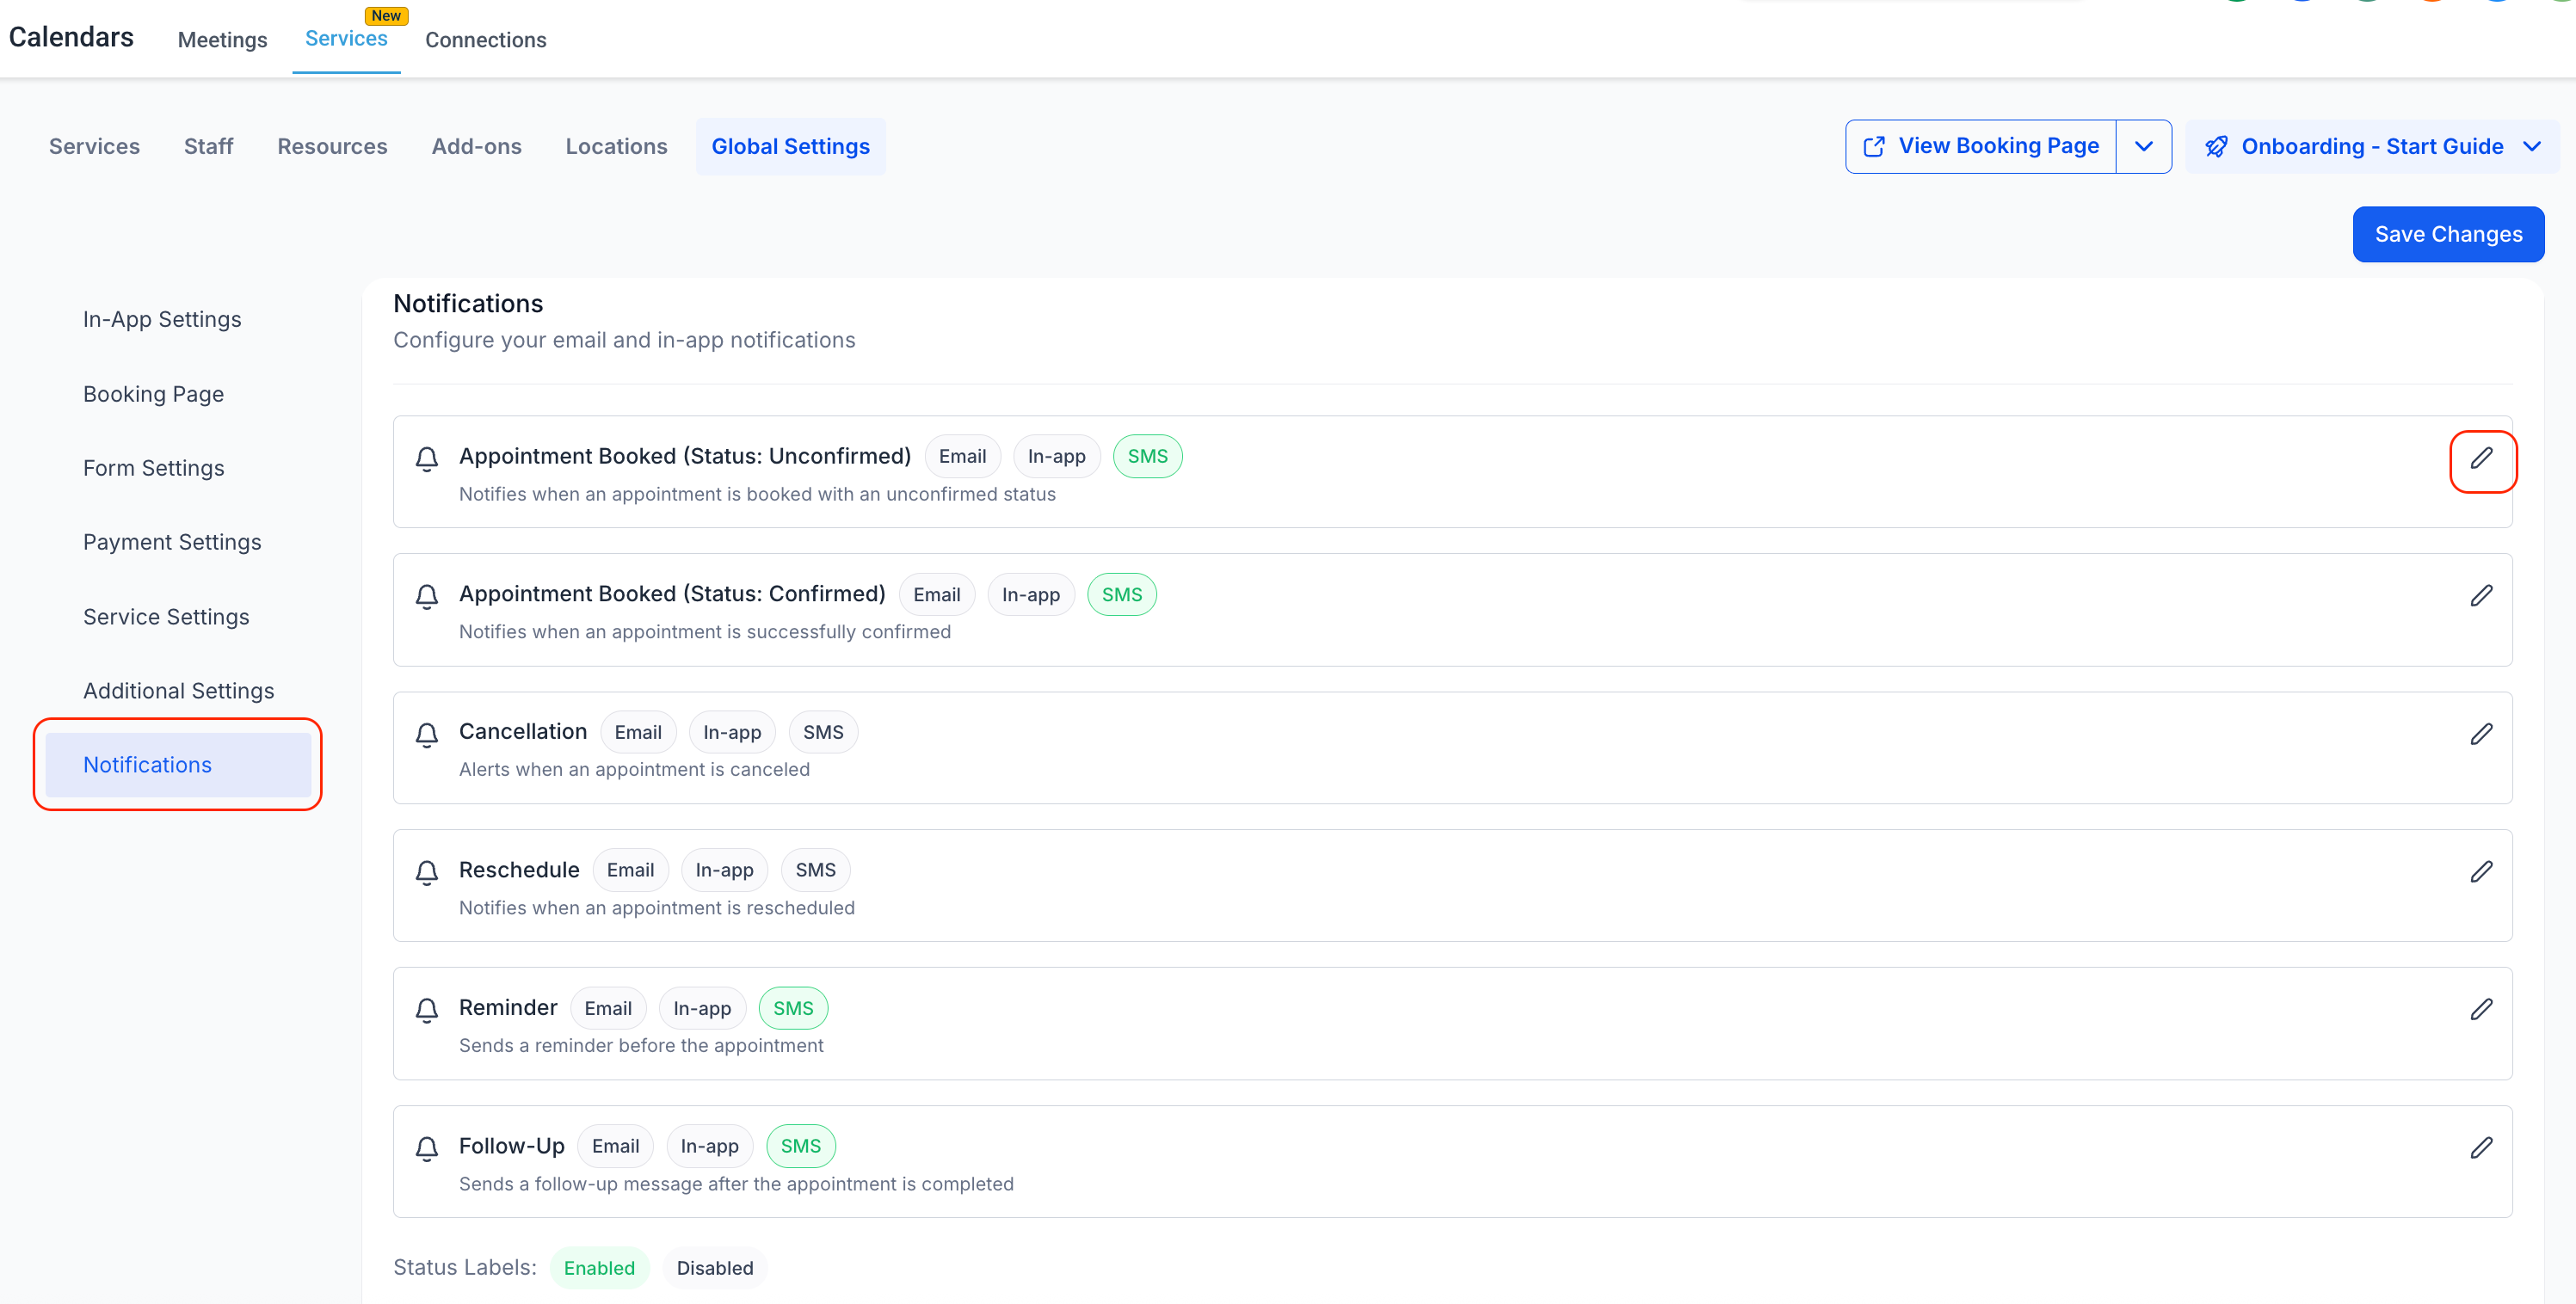Viewport: 2576px width, 1304px height.
Task: Click the Disabled status label pill
Action: pyautogui.click(x=714, y=1267)
